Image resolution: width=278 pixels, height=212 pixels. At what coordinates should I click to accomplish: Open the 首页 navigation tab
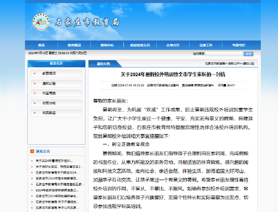coord(41,45)
